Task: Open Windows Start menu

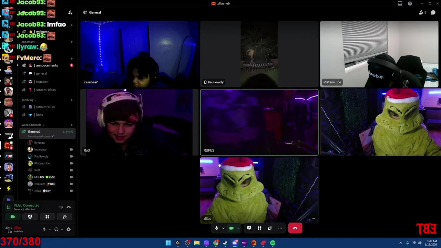Action: [168, 243]
